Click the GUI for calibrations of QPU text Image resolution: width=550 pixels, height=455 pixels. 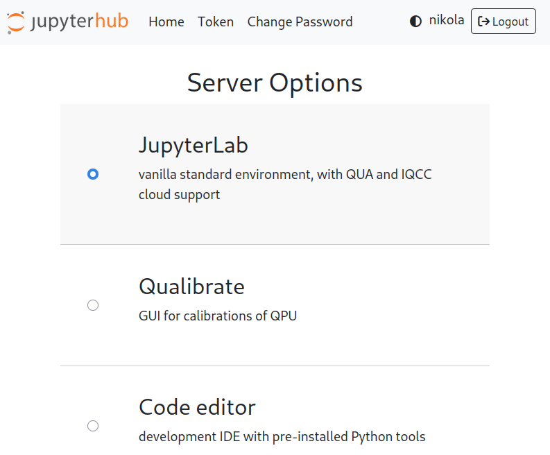[x=218, y=316]
